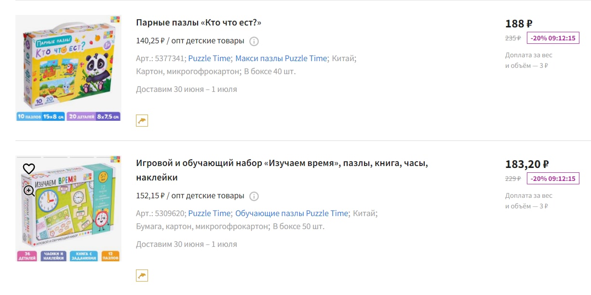
Task: Click the crossed-out old price 235 ₽
Action: click(x=513, y=38)
